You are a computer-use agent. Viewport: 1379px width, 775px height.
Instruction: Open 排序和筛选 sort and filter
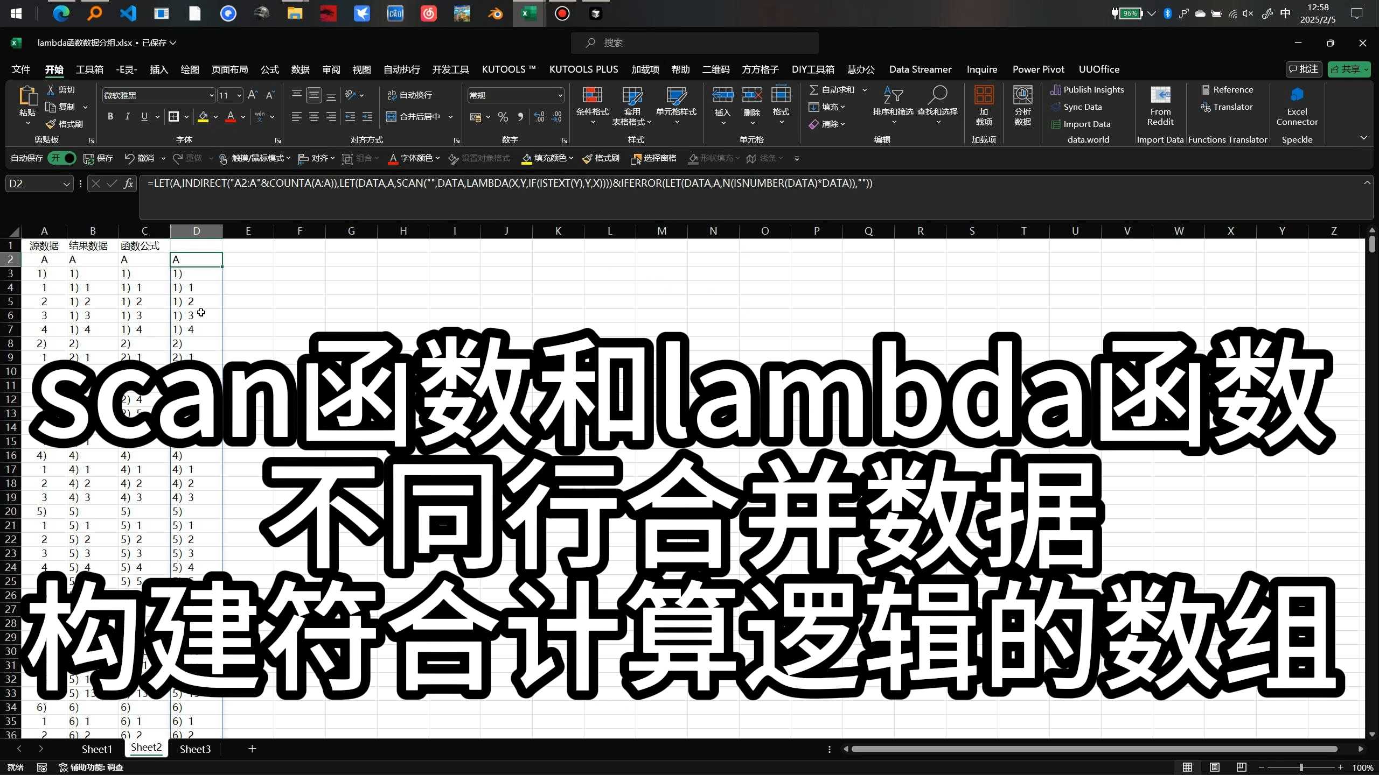click(893, 106)
